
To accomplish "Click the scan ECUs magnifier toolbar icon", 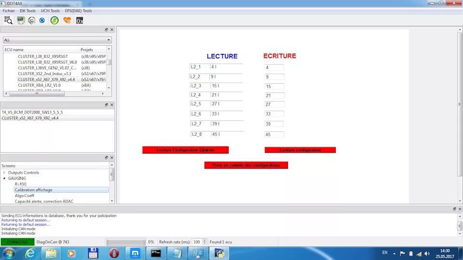I will (x=8, y=20).
